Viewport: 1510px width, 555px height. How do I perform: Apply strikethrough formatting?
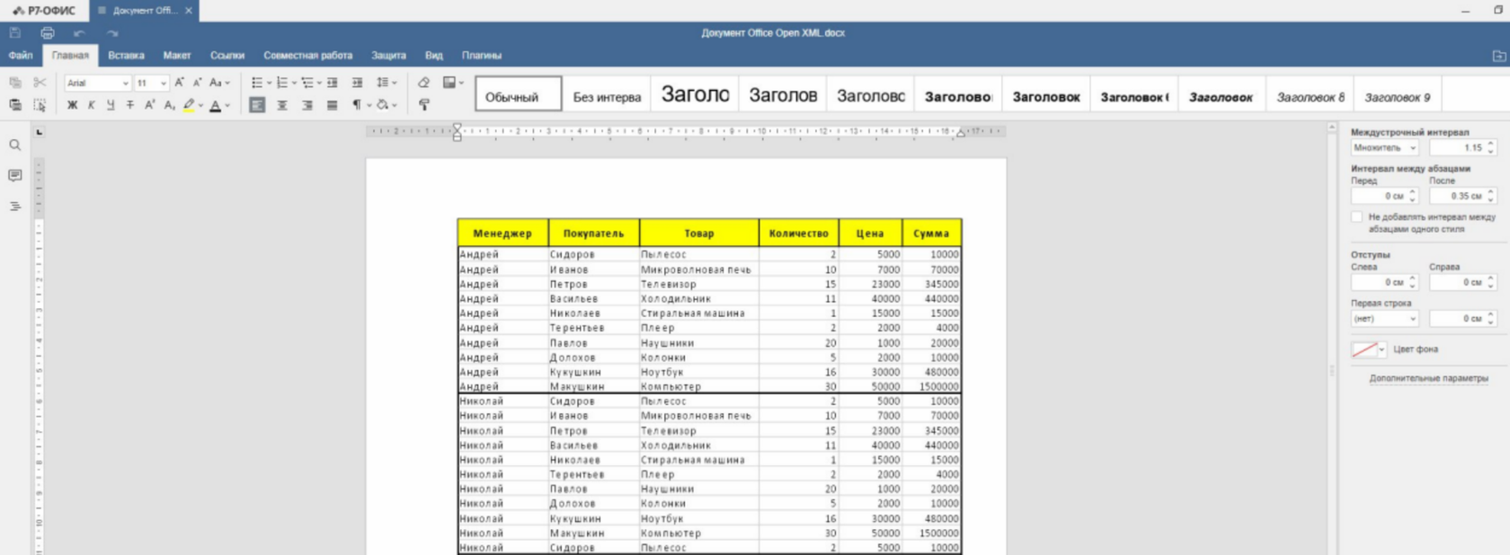(130, 105)
